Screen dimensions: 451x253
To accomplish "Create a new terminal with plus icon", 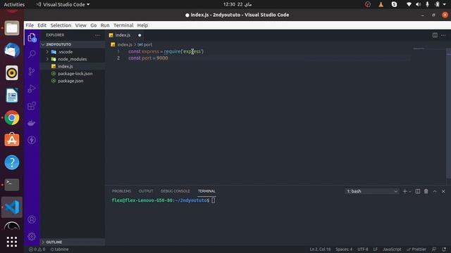I will (404, 191).
